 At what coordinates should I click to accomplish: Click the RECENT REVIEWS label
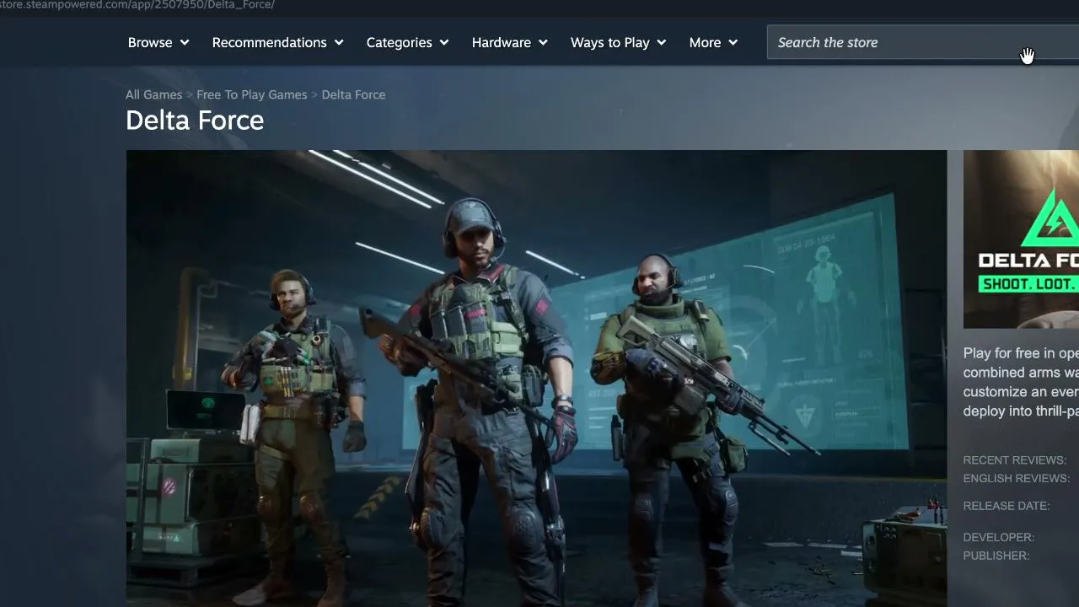pyautogui.click(x=1015, y=460)
